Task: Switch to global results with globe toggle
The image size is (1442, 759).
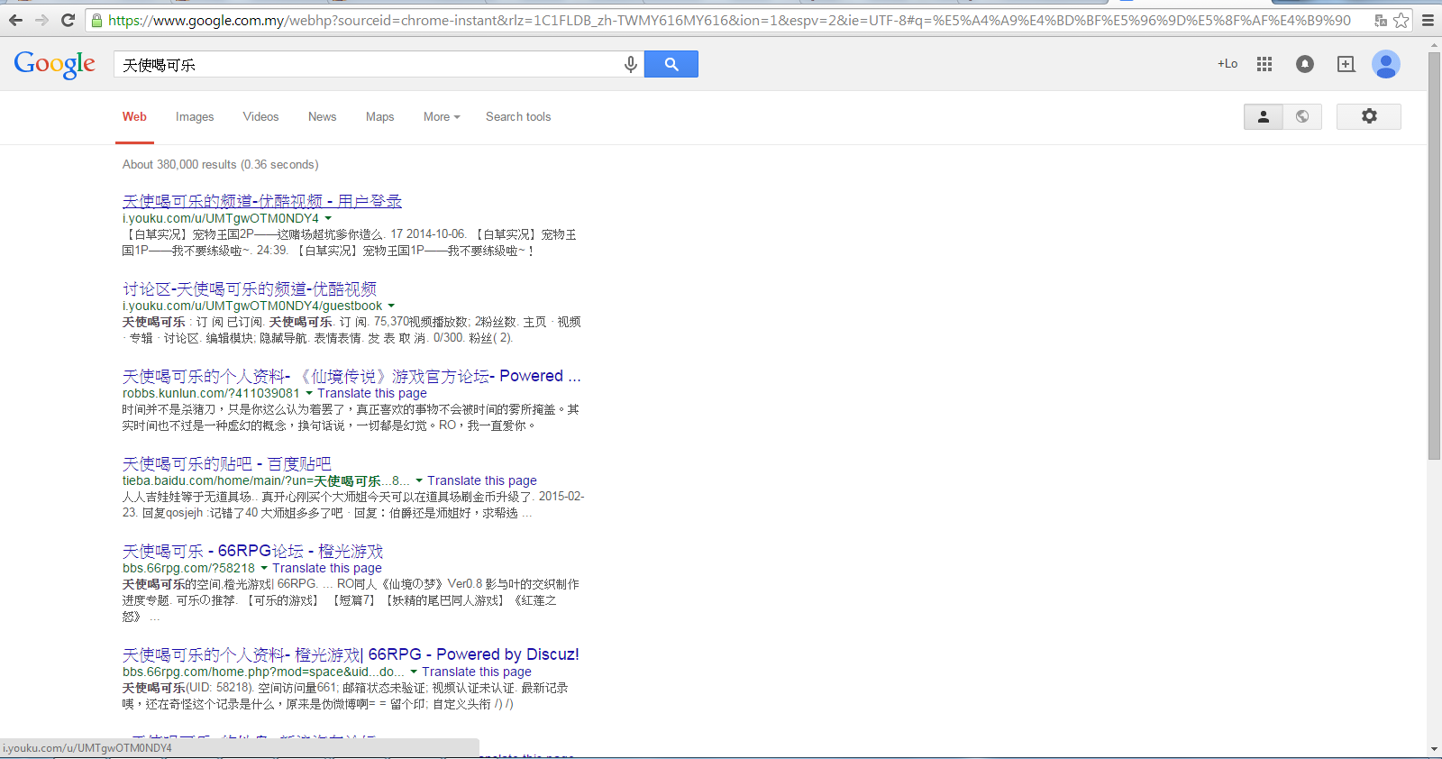Action: [1302, 116]
